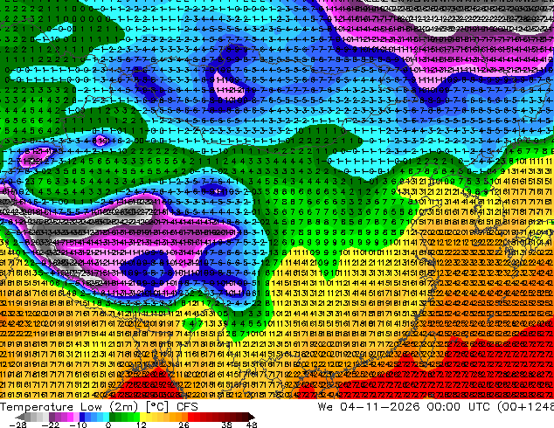The width and height of the screenshot is (554, 428).
Task: Select the dark purple swatch above -22
Action: [x=52, y=417]
